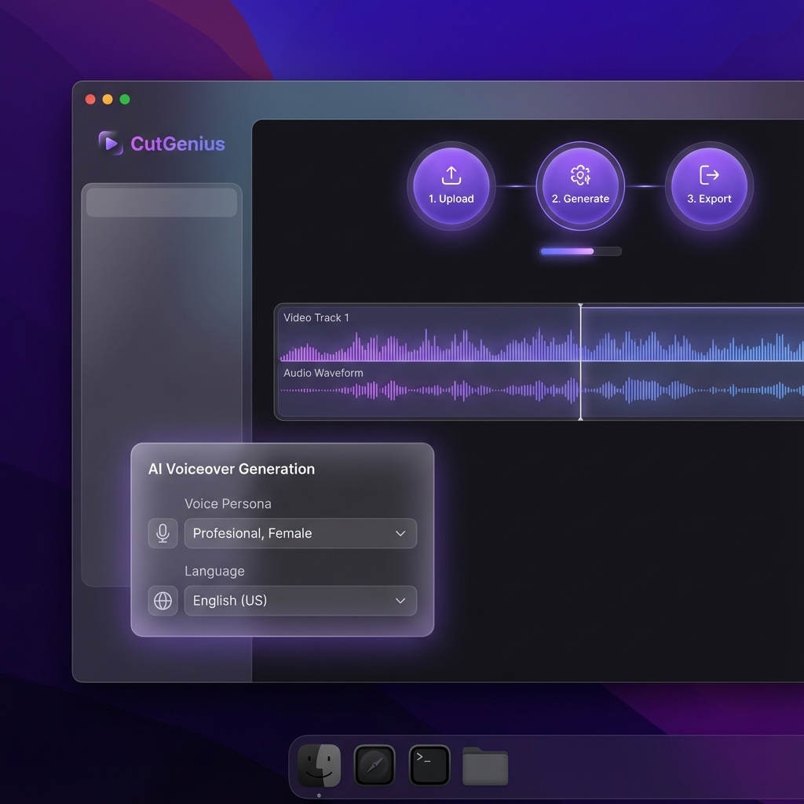Click the CutGenius play logo icon
This screenshot has width=804, height=804.
(110, 144)
